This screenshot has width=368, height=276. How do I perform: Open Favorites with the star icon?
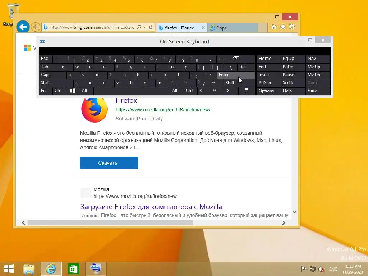click(283, 27)
